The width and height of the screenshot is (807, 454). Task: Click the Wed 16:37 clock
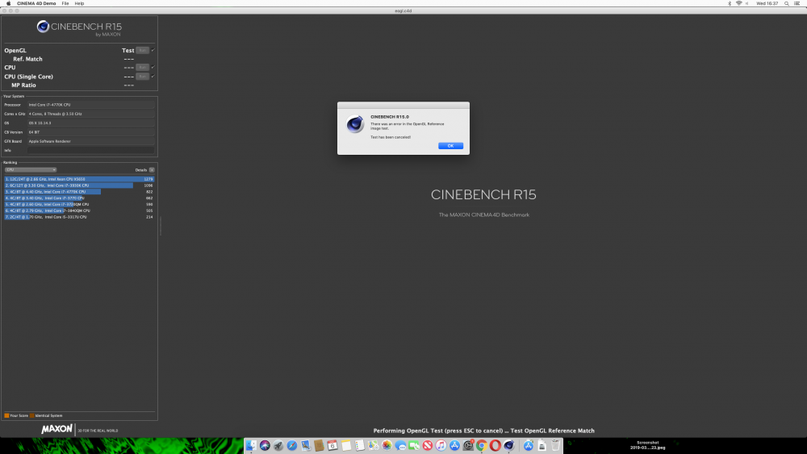click(767, 3)
